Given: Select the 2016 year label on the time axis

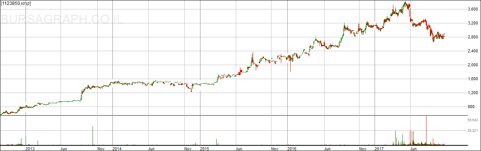Looking at the screenshot, I should (292, 149).
